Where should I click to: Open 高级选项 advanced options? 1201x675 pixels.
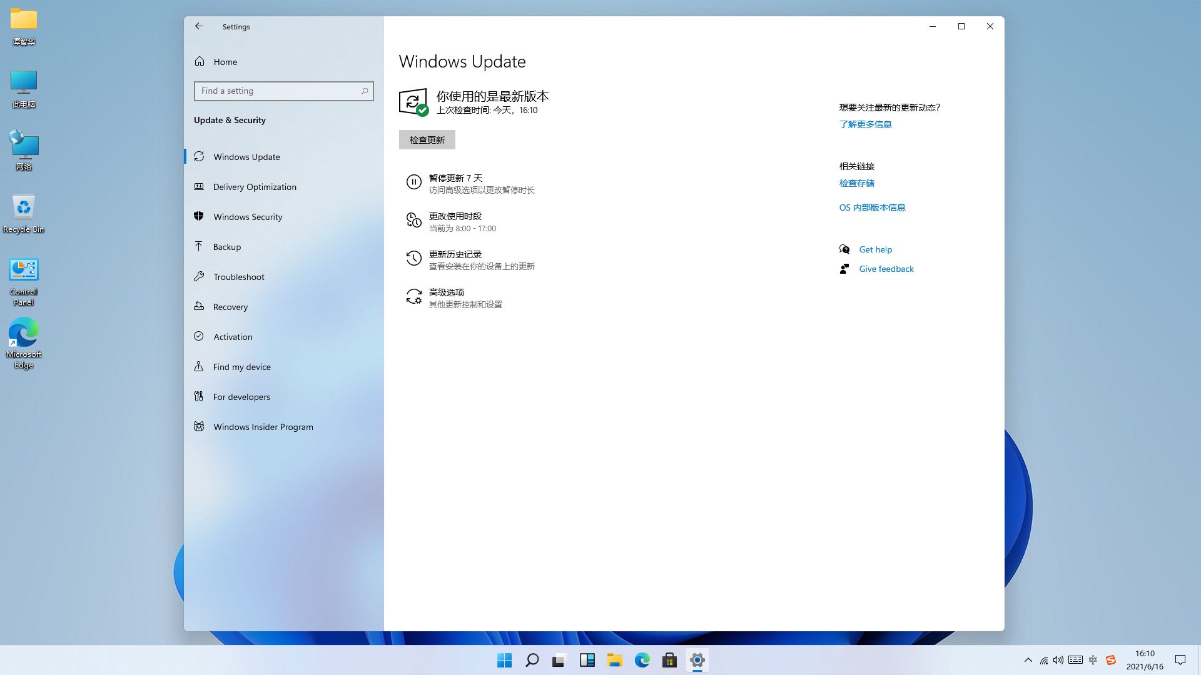click(446, 292)
